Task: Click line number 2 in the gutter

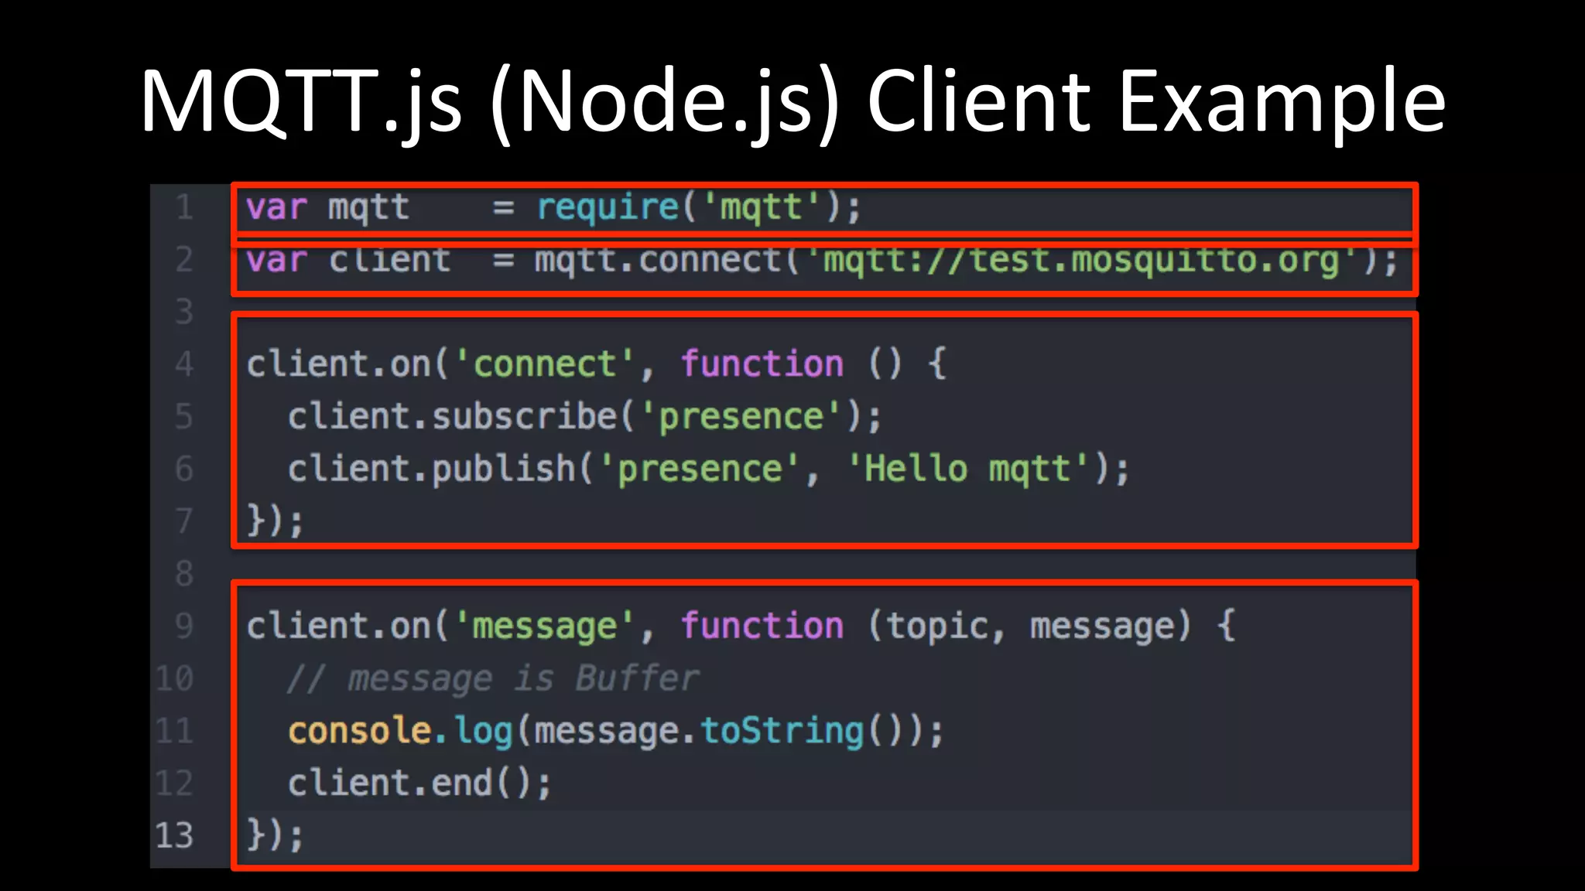Action: pyautogui.click(x=184, y=259)
